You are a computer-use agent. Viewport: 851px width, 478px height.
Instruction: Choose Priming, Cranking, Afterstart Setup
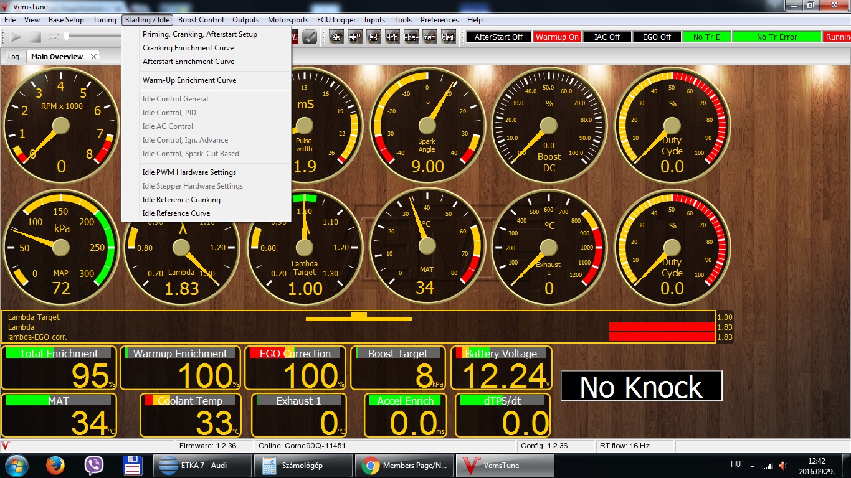pyautogui.click(x=206, y=34)
